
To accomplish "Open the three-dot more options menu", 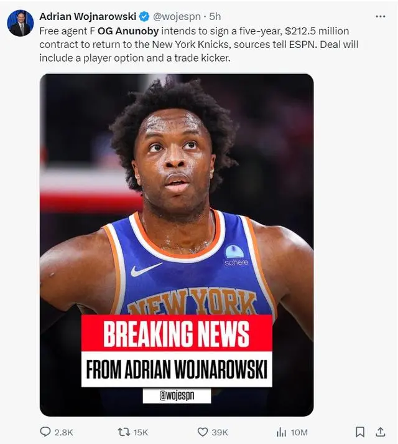I will pos(380,16).
